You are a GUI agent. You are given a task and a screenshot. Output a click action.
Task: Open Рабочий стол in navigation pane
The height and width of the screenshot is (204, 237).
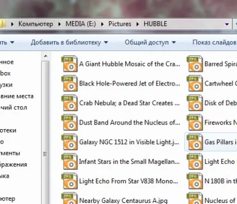(13, 107)
